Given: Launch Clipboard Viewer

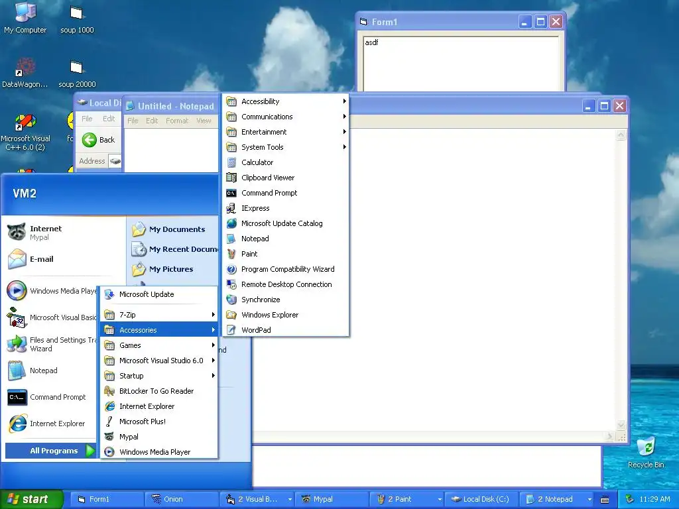Looking at the screenshot, I should point(286,178).
